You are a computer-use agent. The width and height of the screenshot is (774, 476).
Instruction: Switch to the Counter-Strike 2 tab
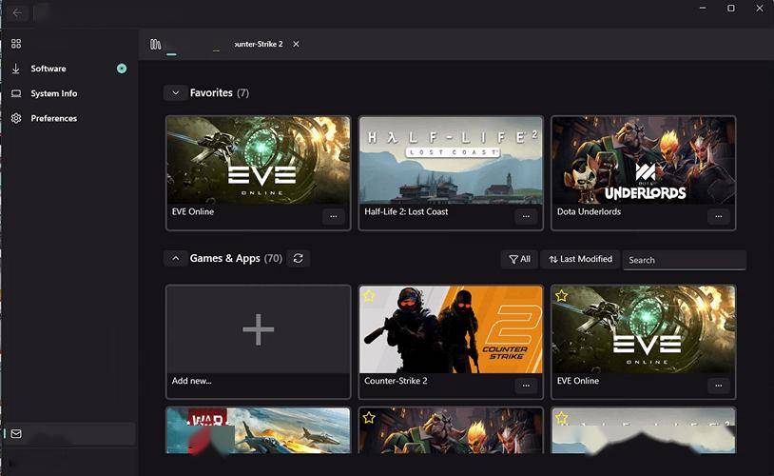[x=255, y=44]
